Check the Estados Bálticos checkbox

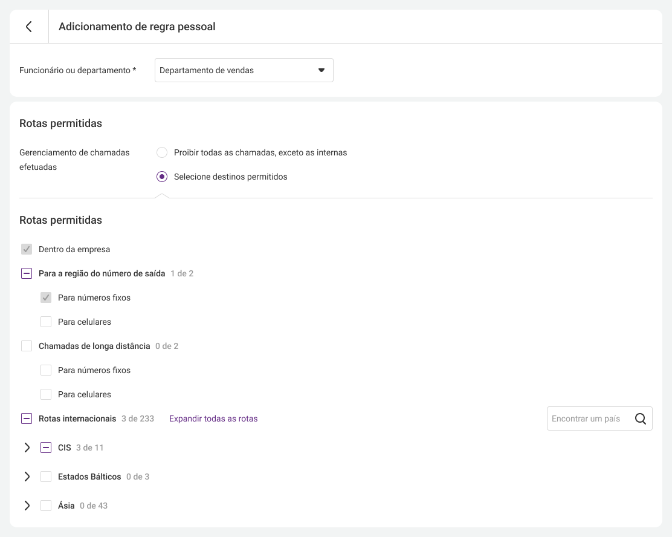(46, 477)
